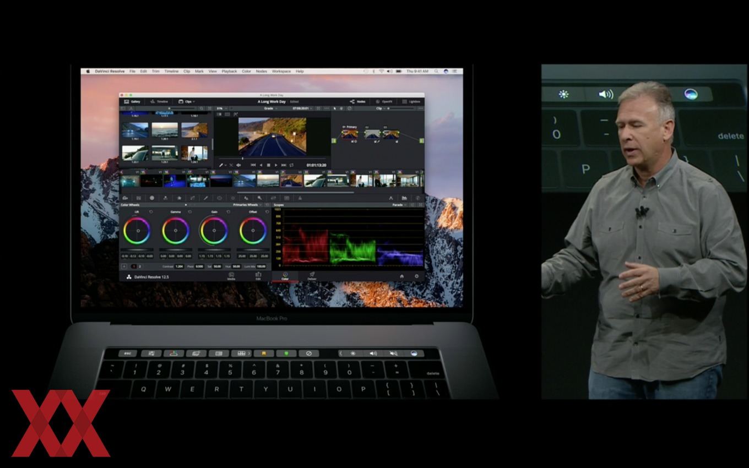749x468 pixels.
Task: Open the OpenFX panel button
Action: (384, 101)
